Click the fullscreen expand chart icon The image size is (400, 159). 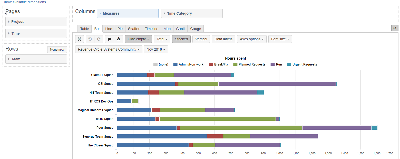tap(80, 39)
